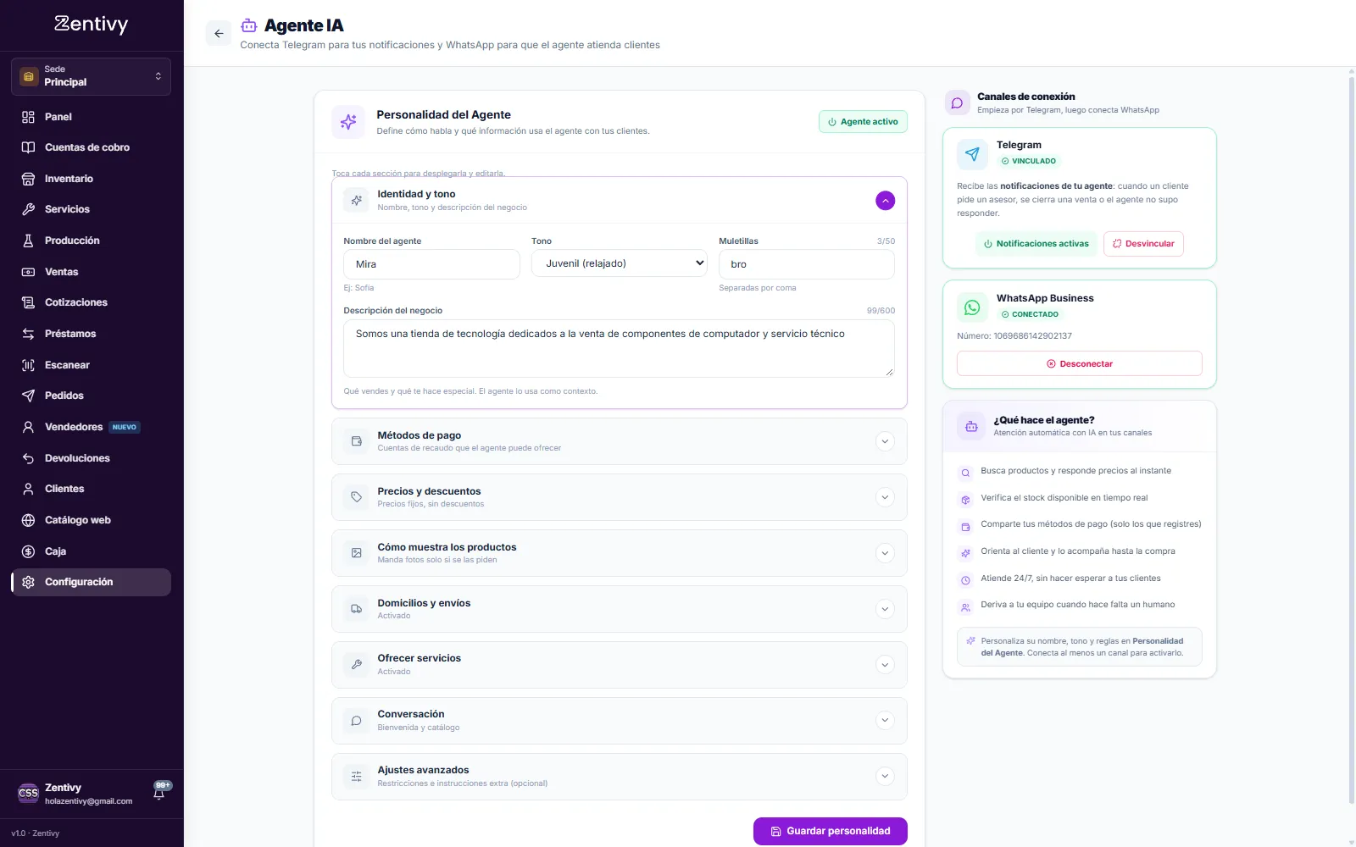Click the clock icon beside Atiende 24/7
Image resolution: width=1356 pixels, height=847 pixels.
point(965,580)
